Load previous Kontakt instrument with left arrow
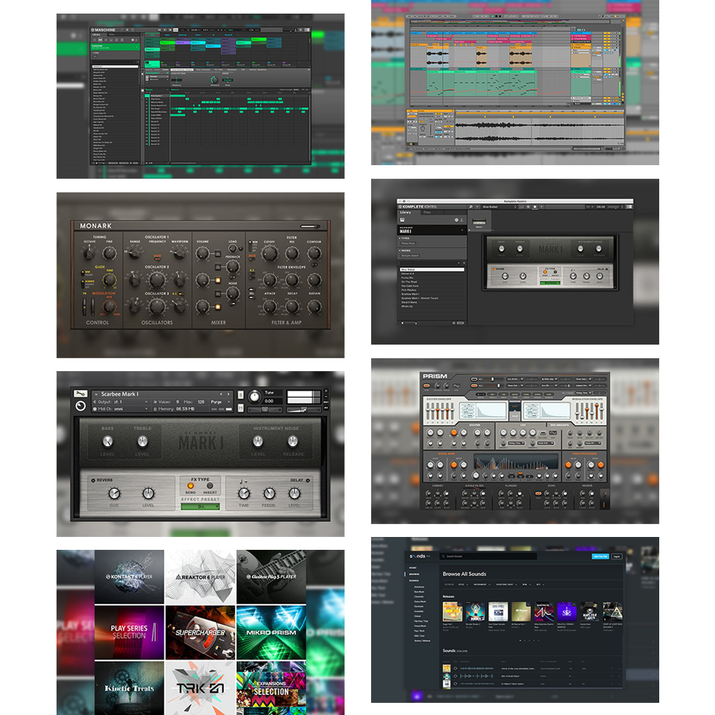The height and width of the screenshot is (715, 715). point(221,394)
